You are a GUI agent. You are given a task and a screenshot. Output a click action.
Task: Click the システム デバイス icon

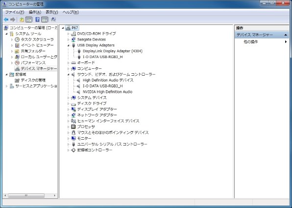point(73,98)
